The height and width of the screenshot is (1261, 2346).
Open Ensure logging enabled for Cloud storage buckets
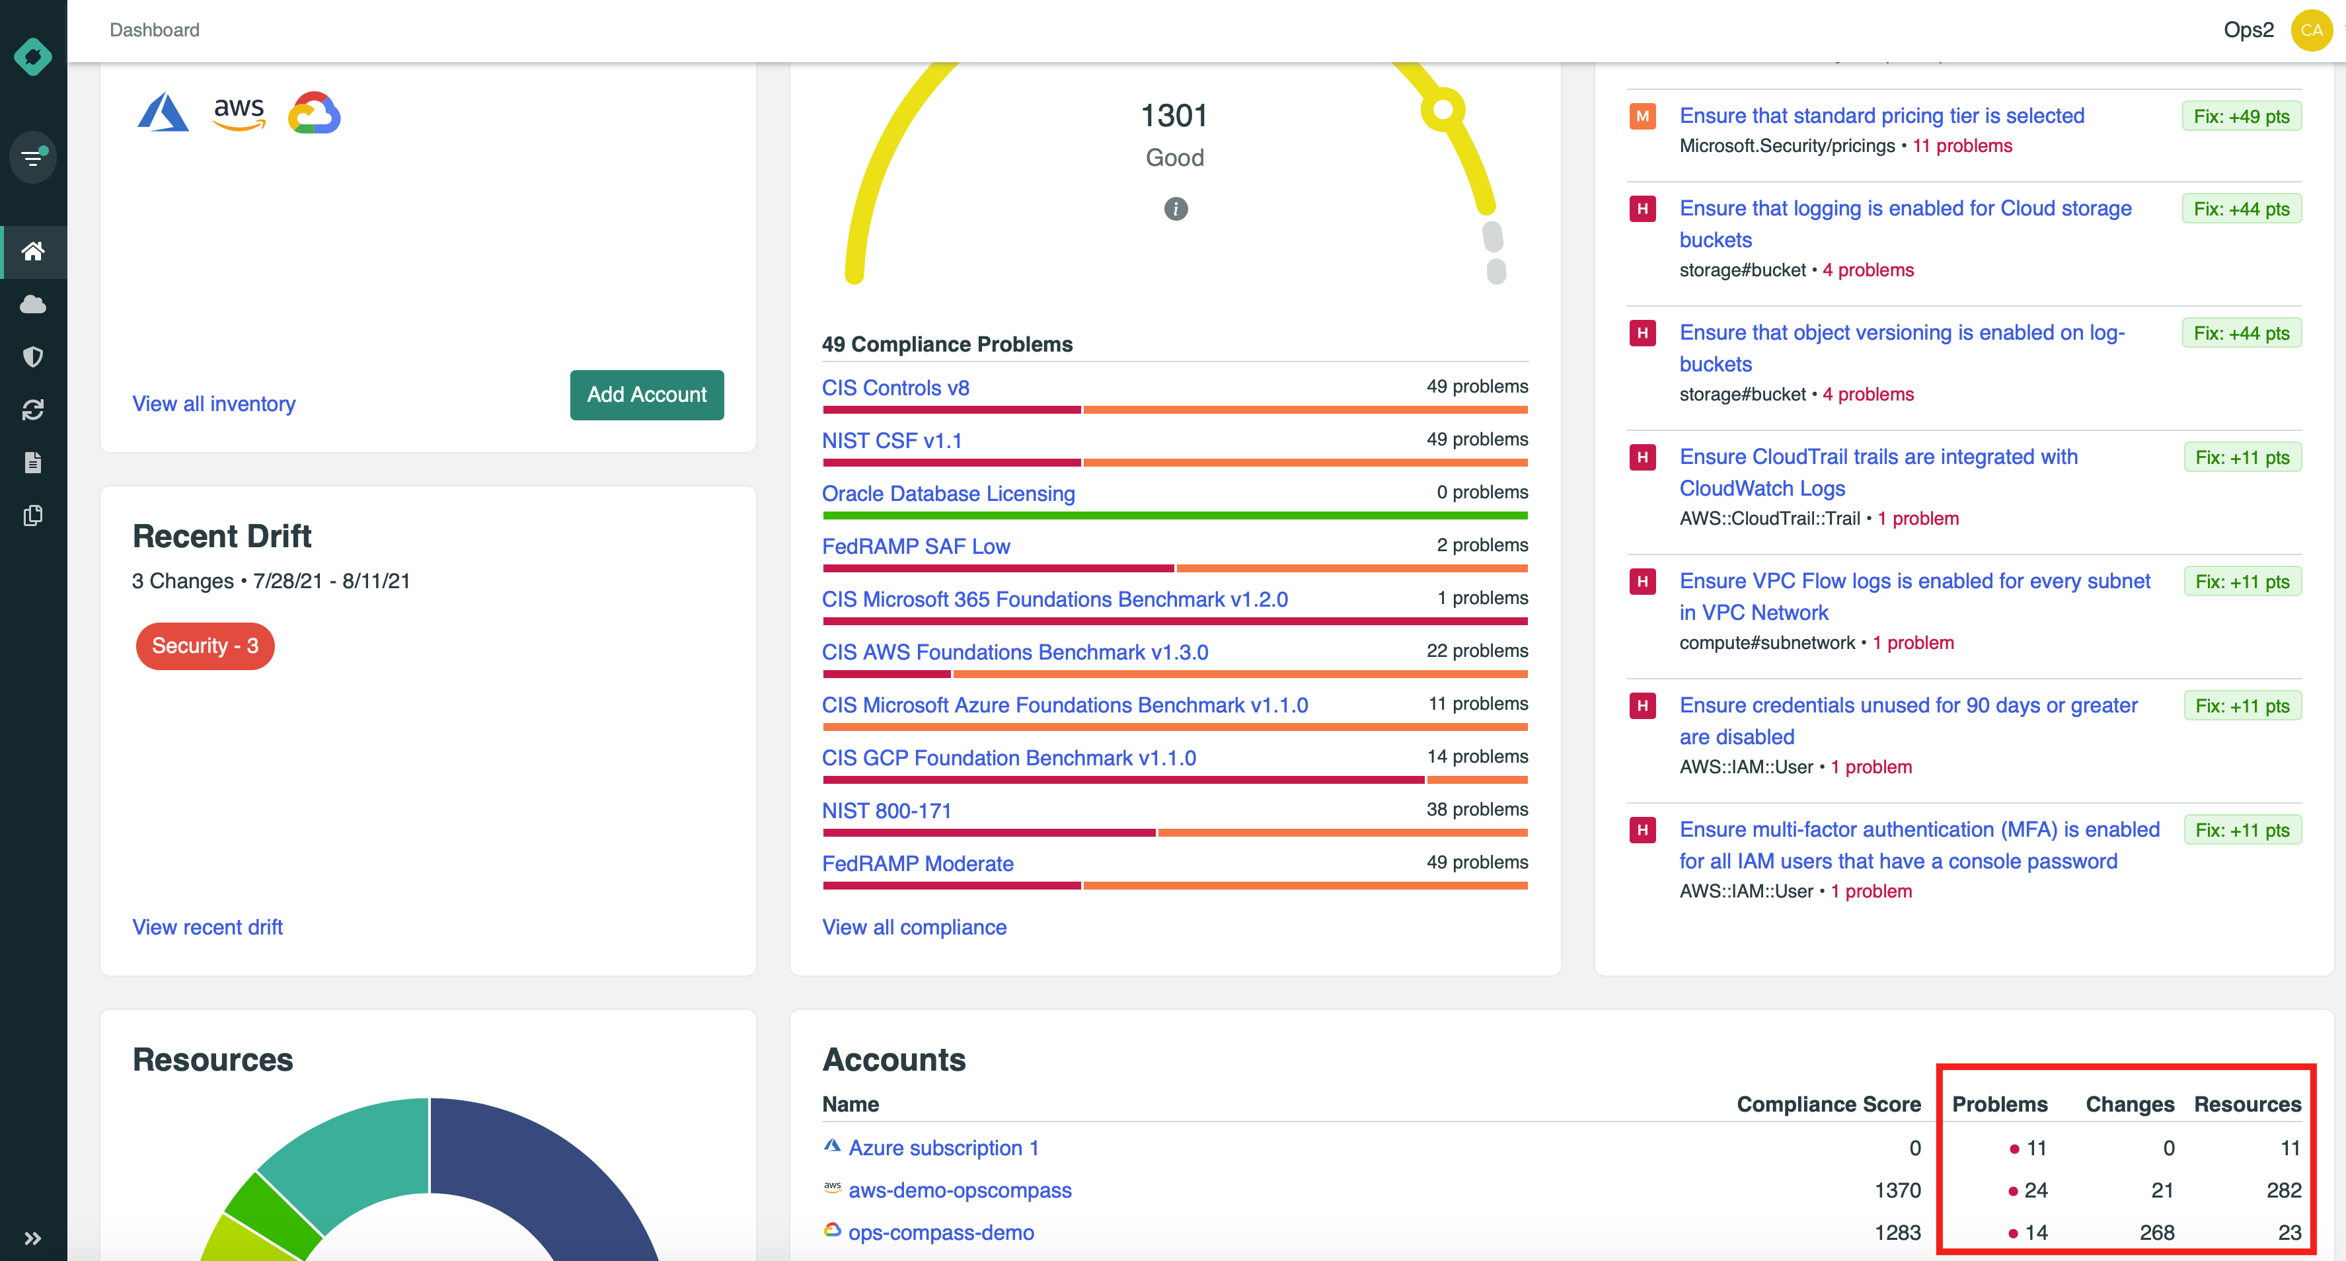pyautogui.click(x=1905, y=224)
